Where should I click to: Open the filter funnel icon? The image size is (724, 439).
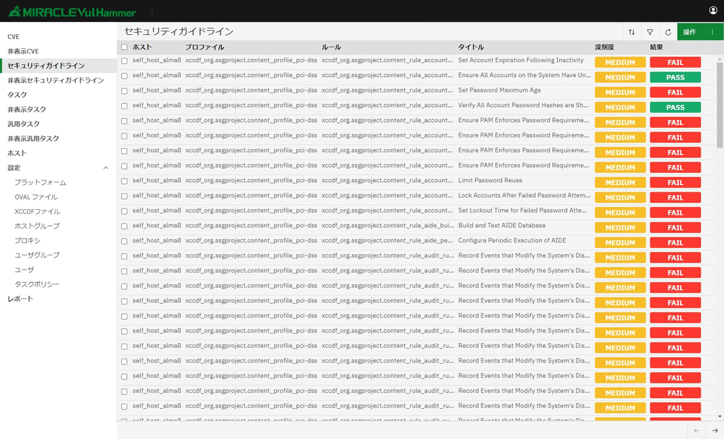click(650, 32)
